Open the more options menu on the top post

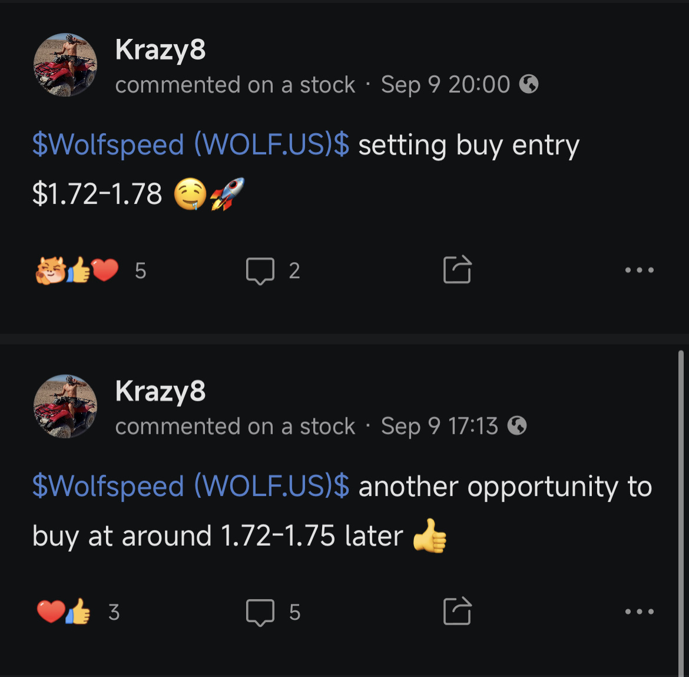640,270
